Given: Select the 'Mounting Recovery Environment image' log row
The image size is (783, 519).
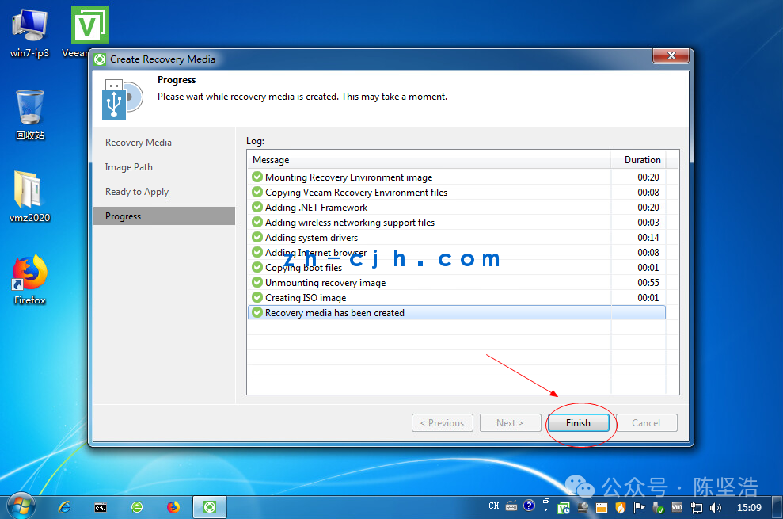Looking at the screenshot, I should 456,177.
